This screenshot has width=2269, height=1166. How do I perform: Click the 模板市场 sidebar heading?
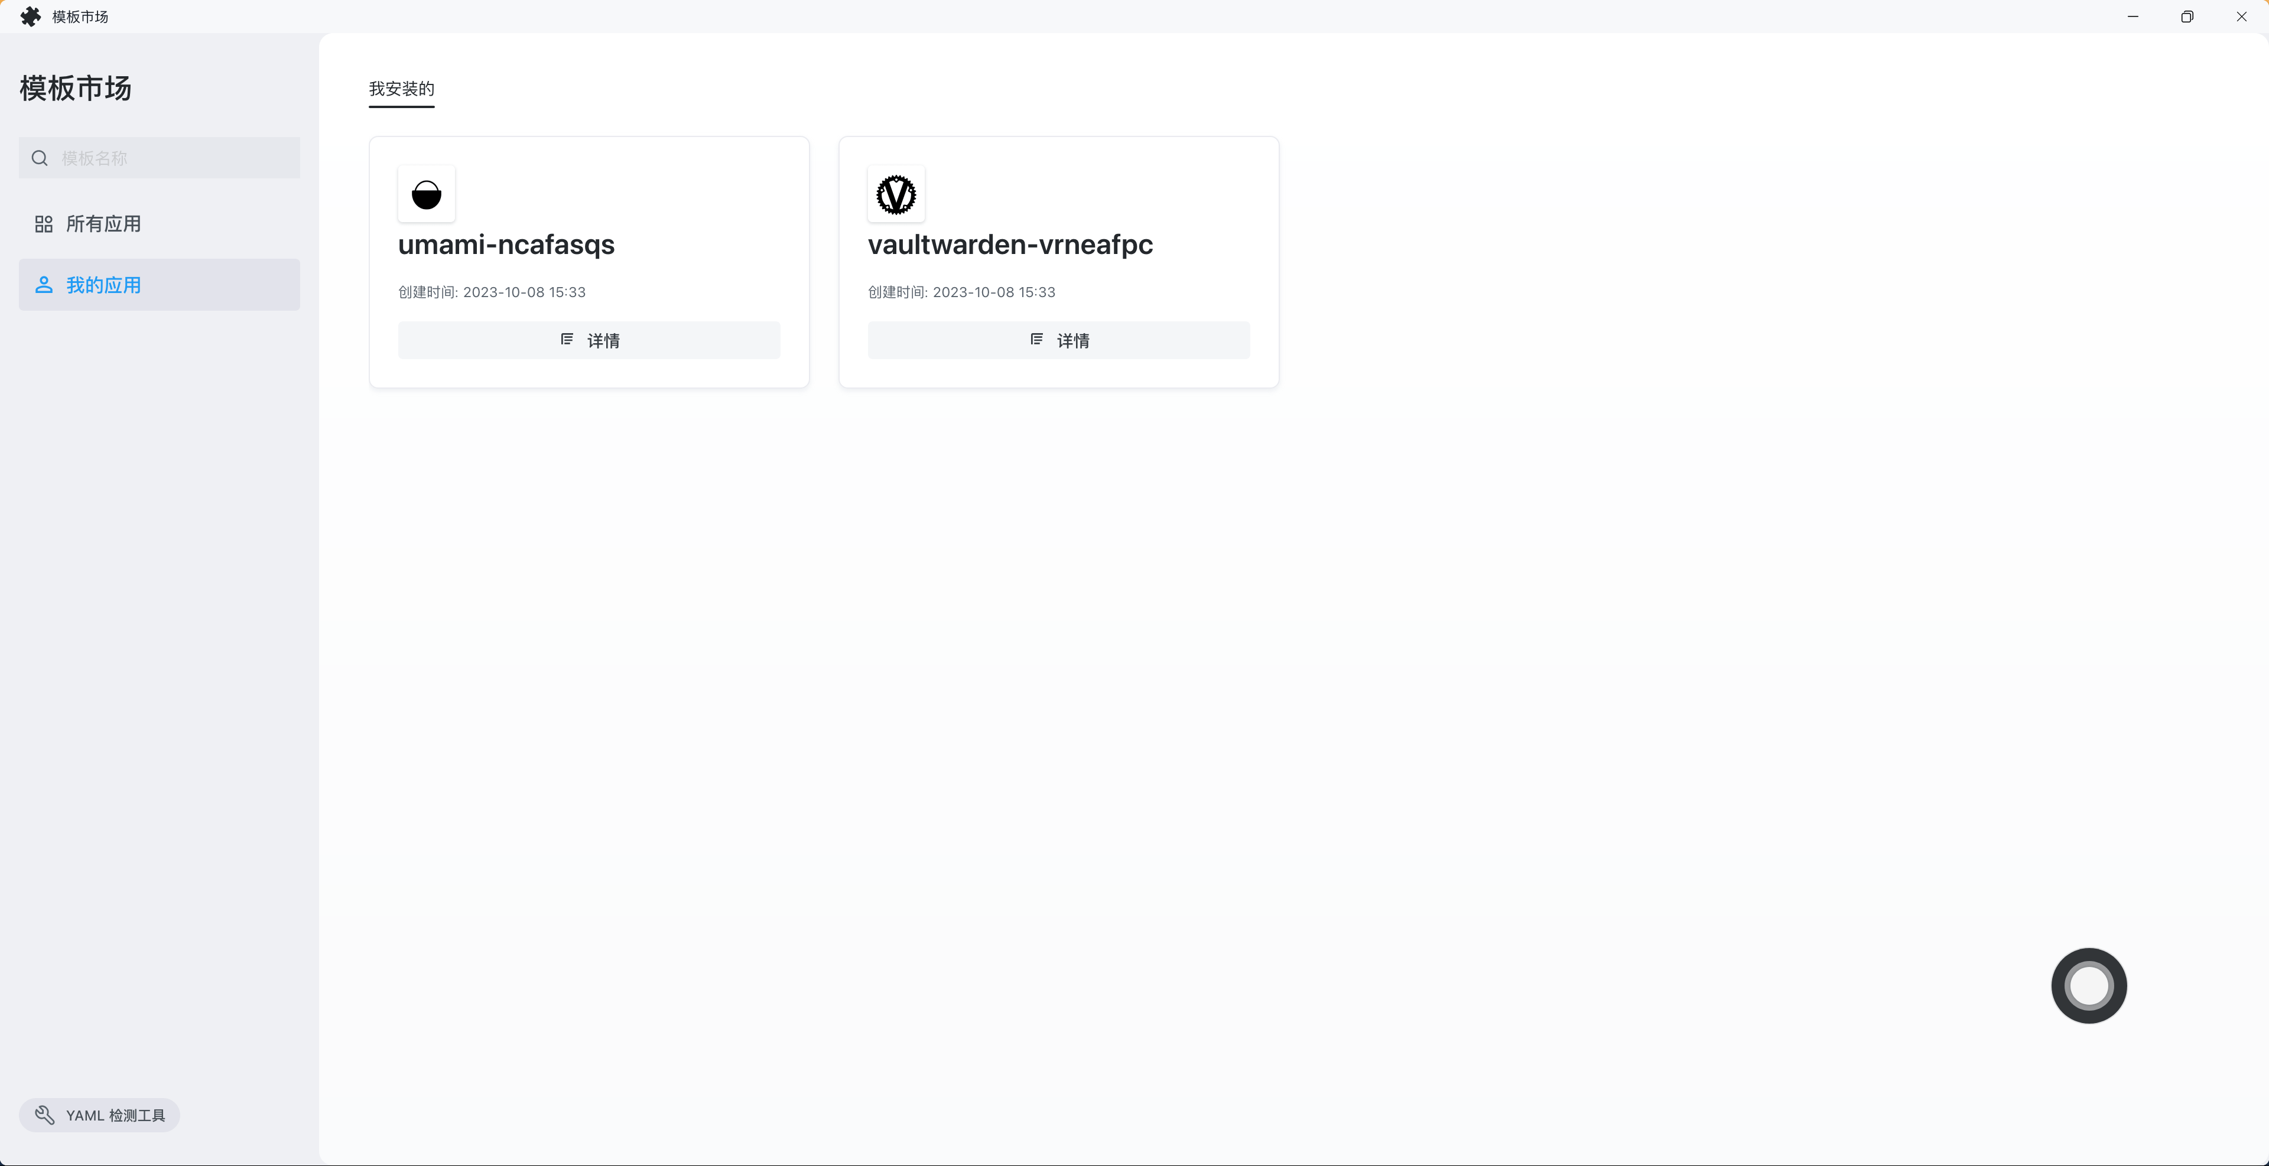click(x=76, y=88)
